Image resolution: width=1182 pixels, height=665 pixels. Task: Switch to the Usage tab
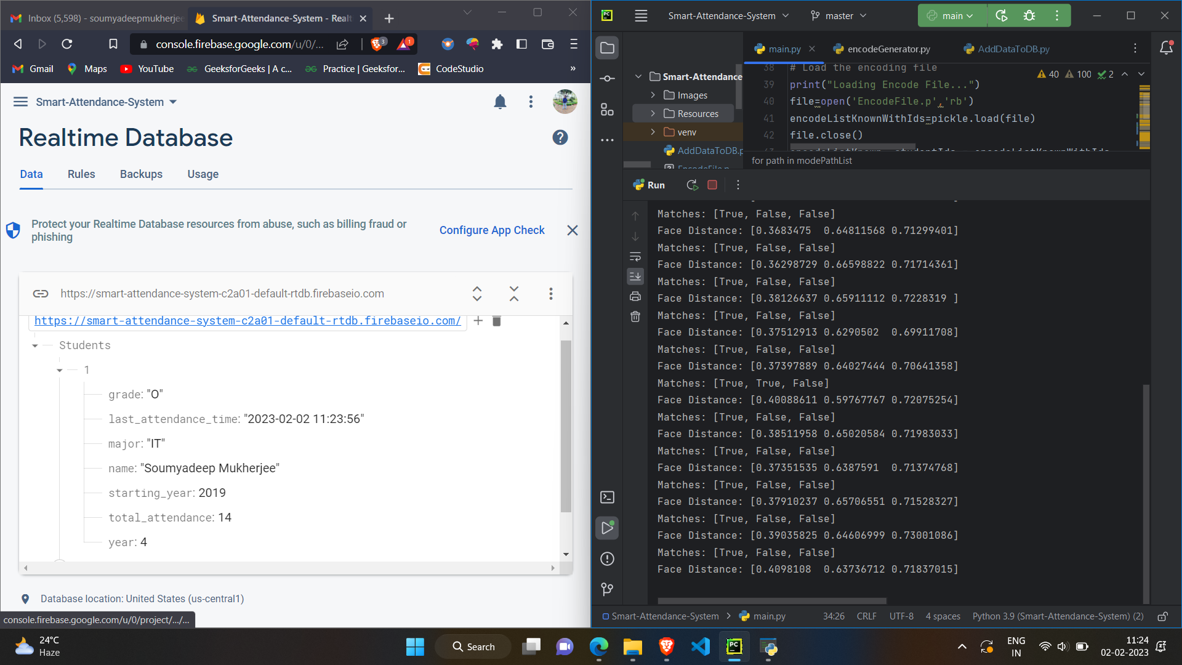coord(203,174)
